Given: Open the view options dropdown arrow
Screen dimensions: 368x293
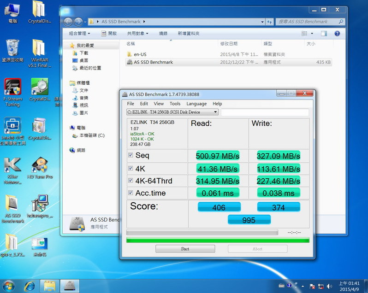Looking at the screenshot, I should [x=312, y=34].
